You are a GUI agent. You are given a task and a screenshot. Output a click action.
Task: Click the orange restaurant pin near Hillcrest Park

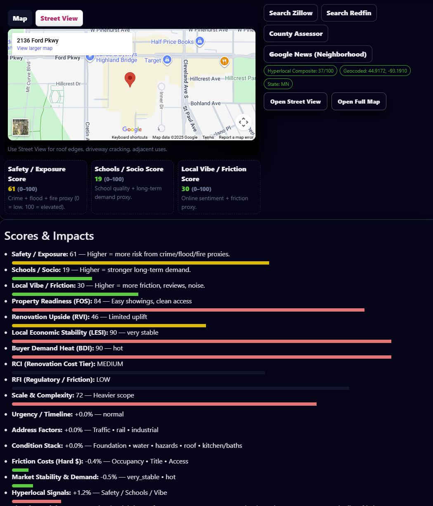[x=224, y=61]
